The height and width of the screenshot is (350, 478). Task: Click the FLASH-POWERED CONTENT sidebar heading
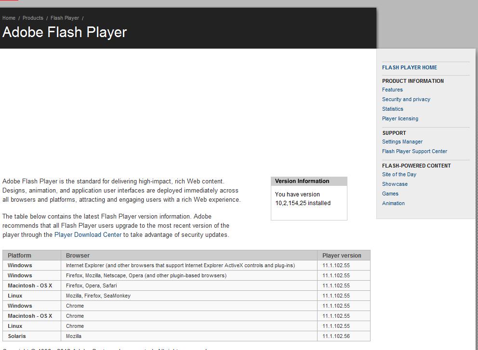(x=416, y=166)
